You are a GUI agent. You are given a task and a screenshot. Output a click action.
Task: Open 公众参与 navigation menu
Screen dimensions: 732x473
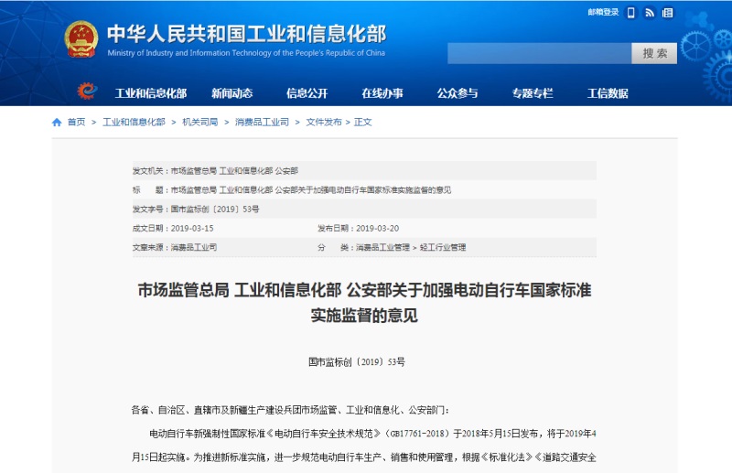[457, 93]
